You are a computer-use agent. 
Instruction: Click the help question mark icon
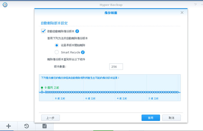pos(195,5)
